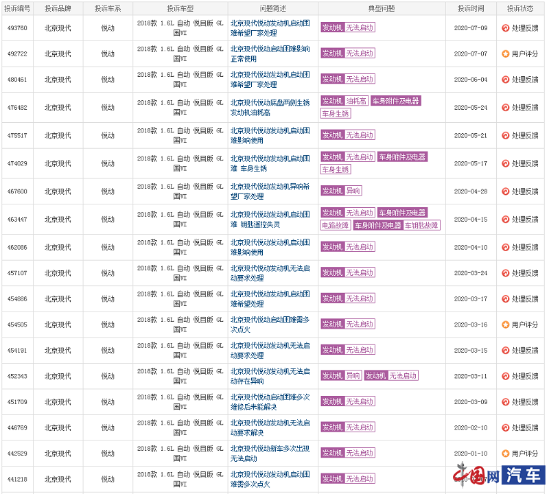Screen dimensions: 549x494
Task: Click the 处理反馈 icon in row 452343
Action: 506,376
